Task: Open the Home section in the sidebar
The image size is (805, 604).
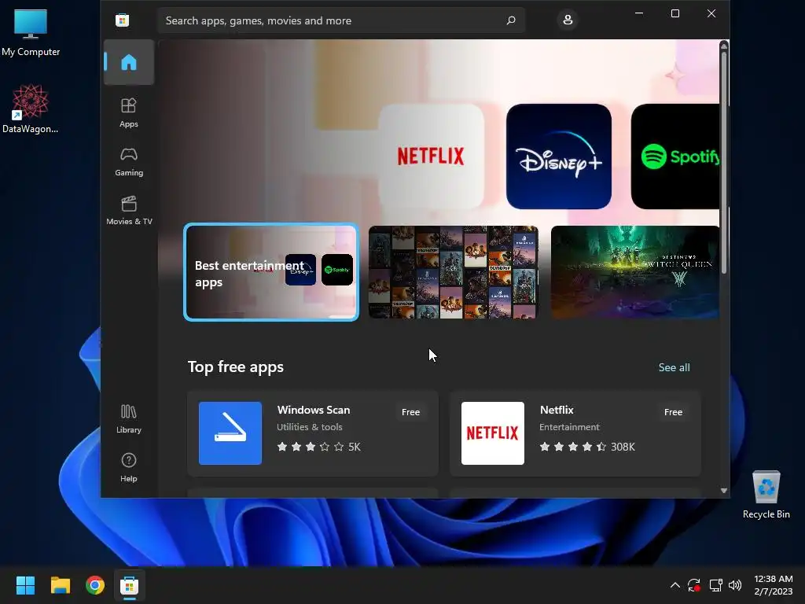Action: click(x=129, y=63)
